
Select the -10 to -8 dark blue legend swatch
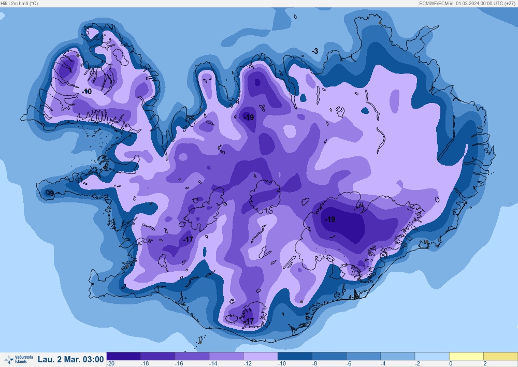click(295, 356)
